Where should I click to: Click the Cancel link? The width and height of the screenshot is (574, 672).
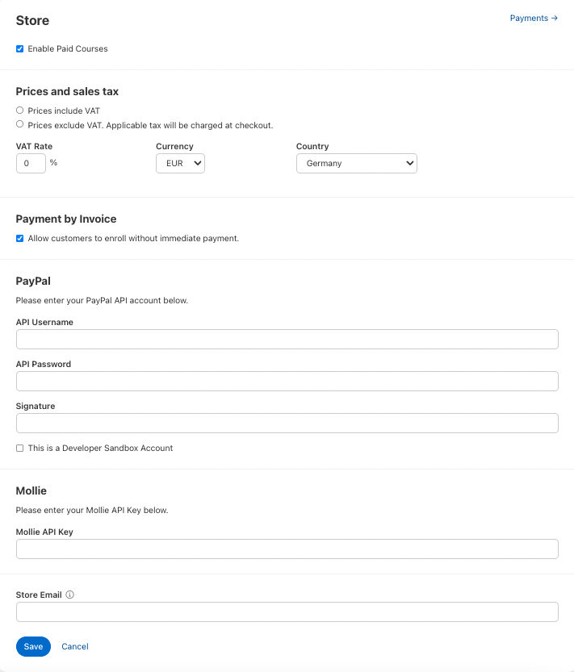tap(75, 647)
